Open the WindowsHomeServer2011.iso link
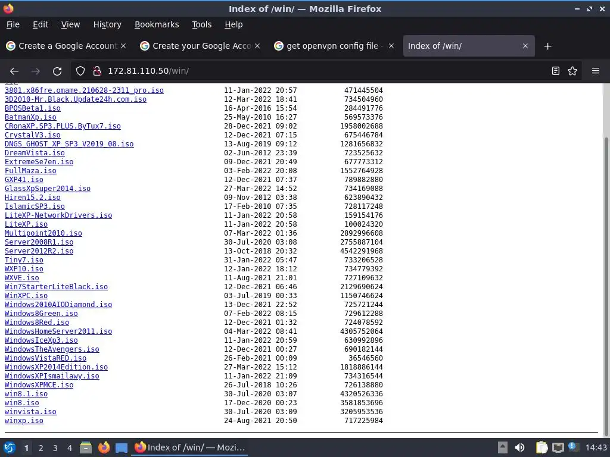Image resolution: width=610 pixels, height=457 pixels. (x=58, y=331)
